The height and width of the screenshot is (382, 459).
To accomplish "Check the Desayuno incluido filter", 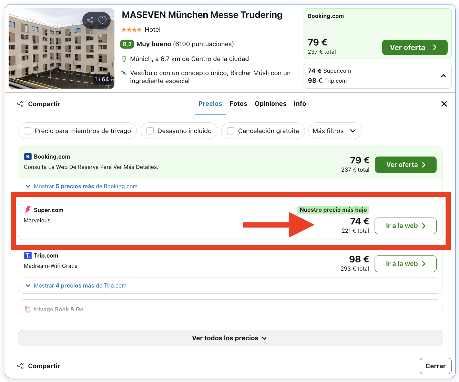I will 150,131.
